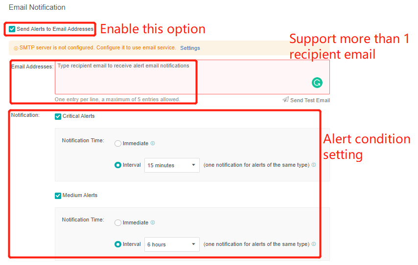Select Immediate for Medium Alerts notification time
Screen dimensions: 418x265
[x=118, y=223]
